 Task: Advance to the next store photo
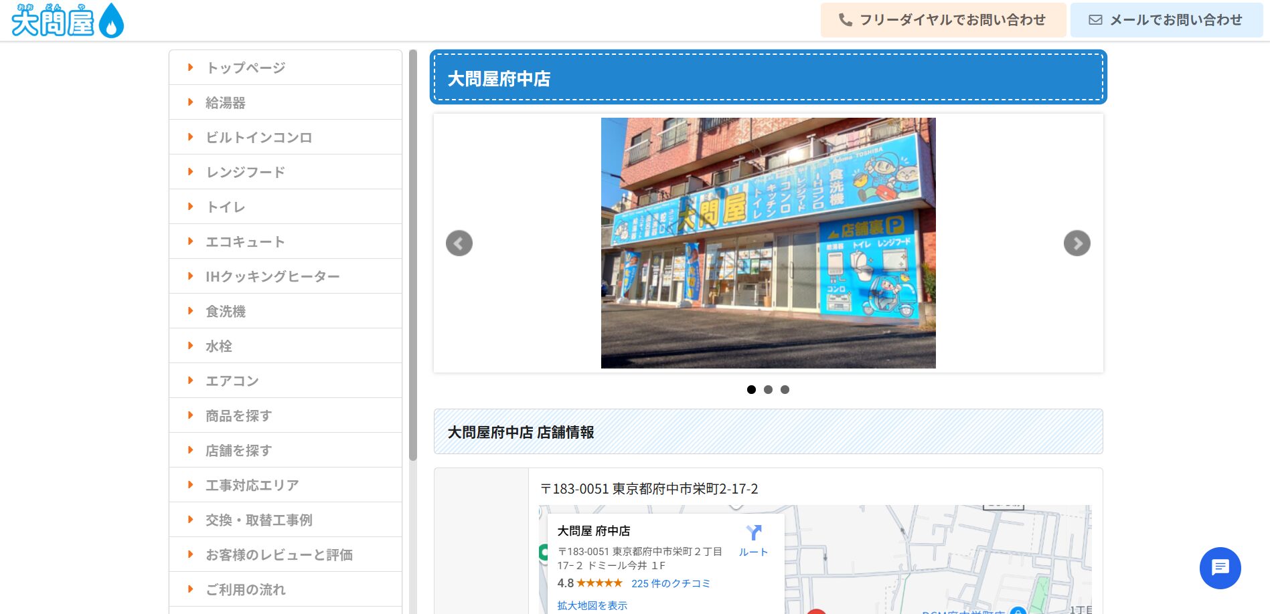point(1077,243)
